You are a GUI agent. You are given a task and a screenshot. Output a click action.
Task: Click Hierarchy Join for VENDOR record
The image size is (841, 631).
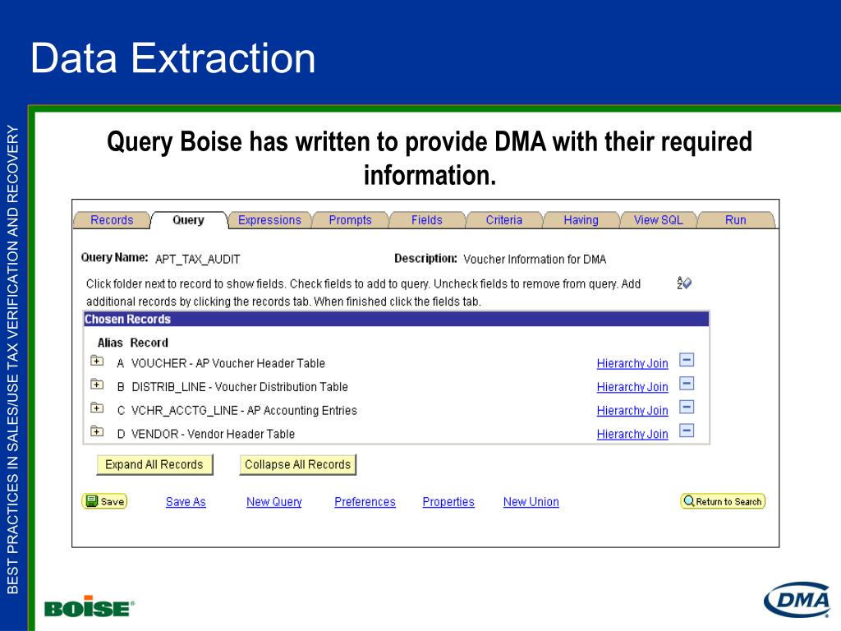click(x=632, y=434)
